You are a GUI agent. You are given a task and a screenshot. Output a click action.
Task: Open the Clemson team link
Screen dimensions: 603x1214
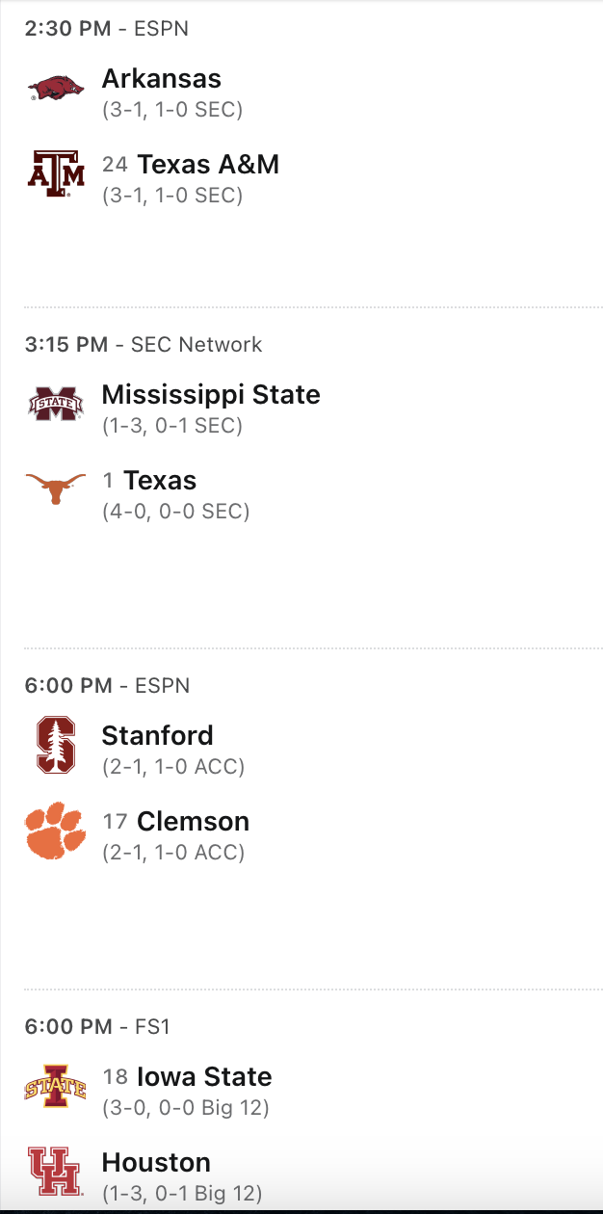coord(193,821)
